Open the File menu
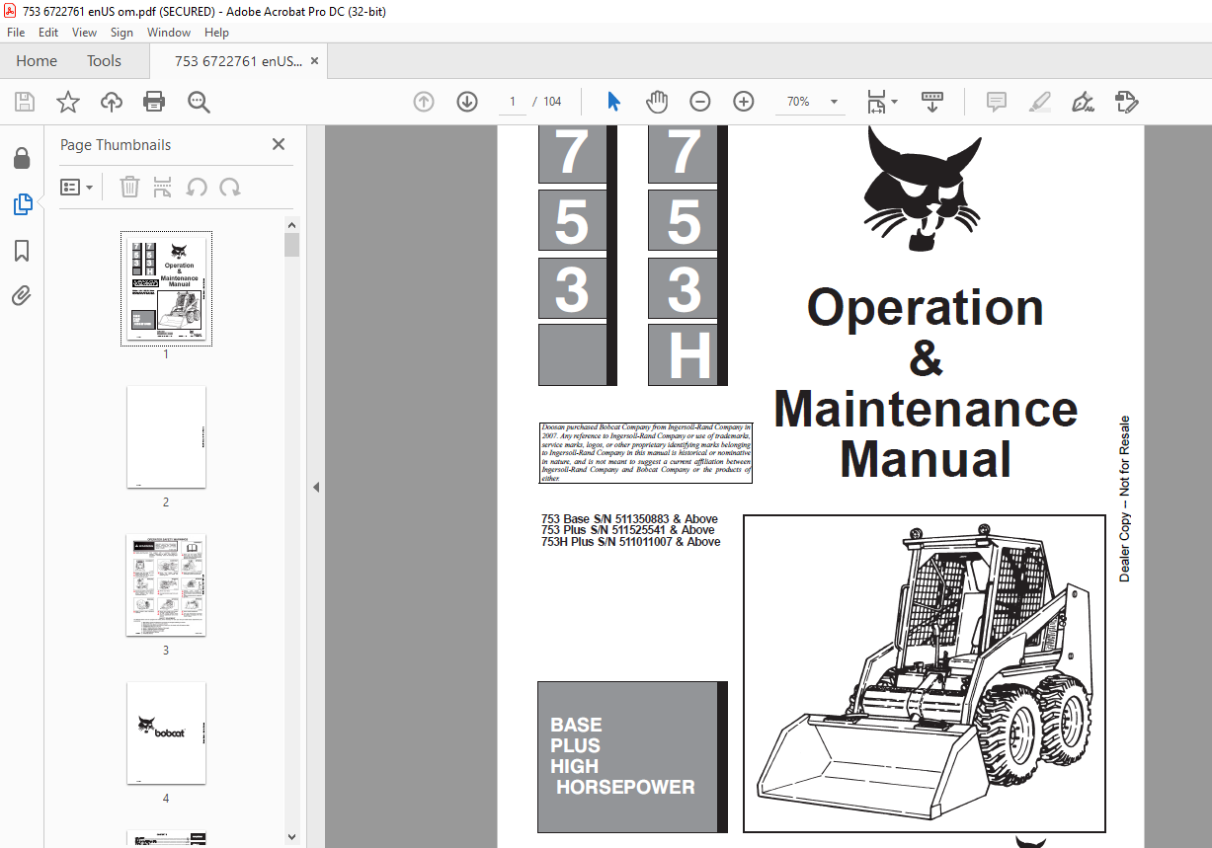The height and width of the screenshot is (848, 1212). point(16,33)
